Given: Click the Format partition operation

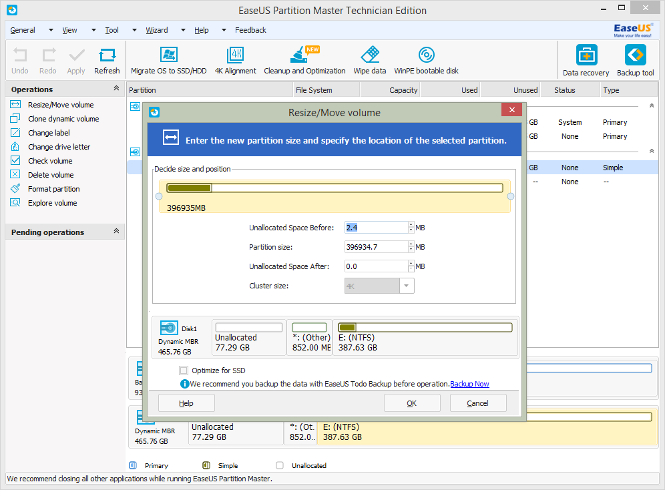Looking at the screenshot, I should pos(54,189).
